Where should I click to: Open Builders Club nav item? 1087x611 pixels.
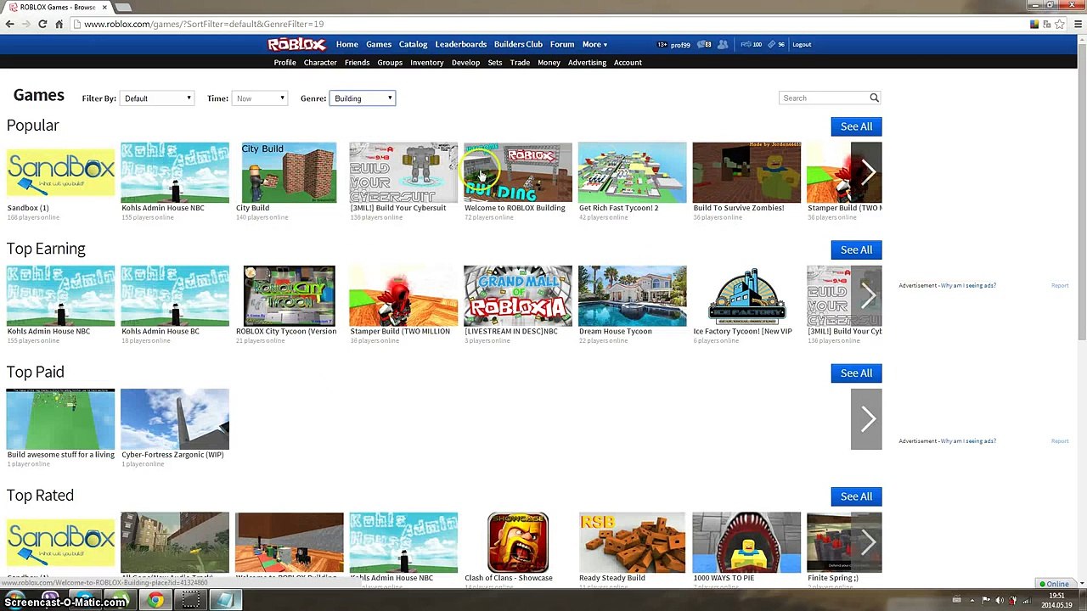518,44
